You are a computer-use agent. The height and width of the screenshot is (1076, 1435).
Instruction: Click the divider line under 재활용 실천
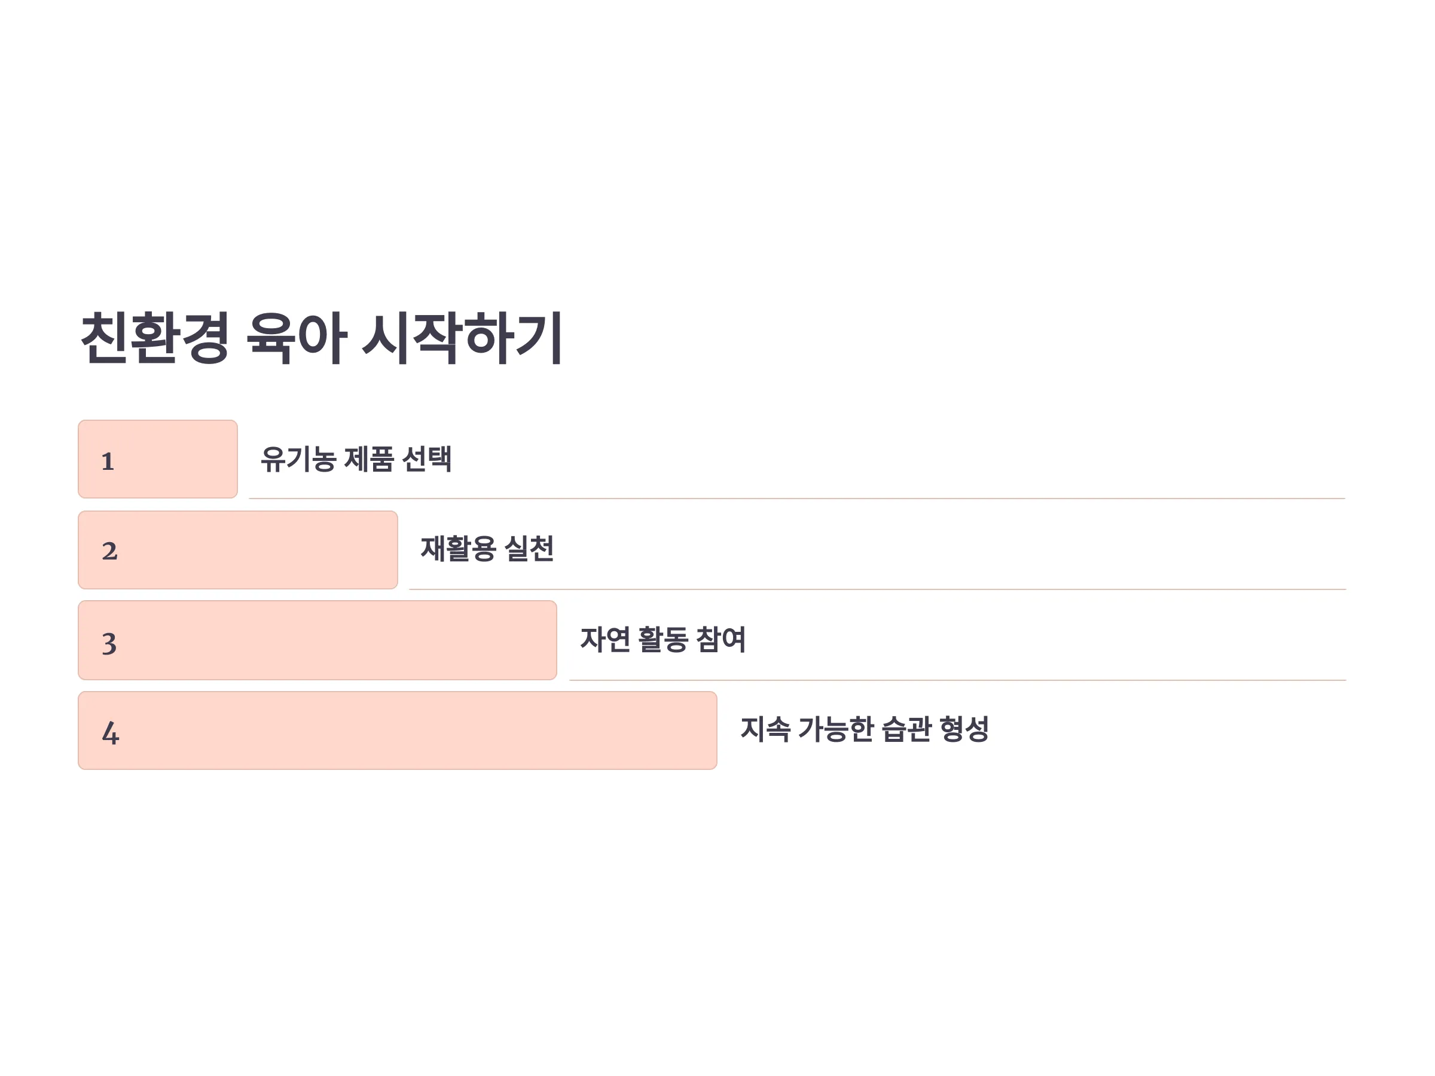[878, 589]
